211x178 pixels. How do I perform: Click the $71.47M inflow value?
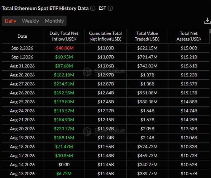pos(64,146)
